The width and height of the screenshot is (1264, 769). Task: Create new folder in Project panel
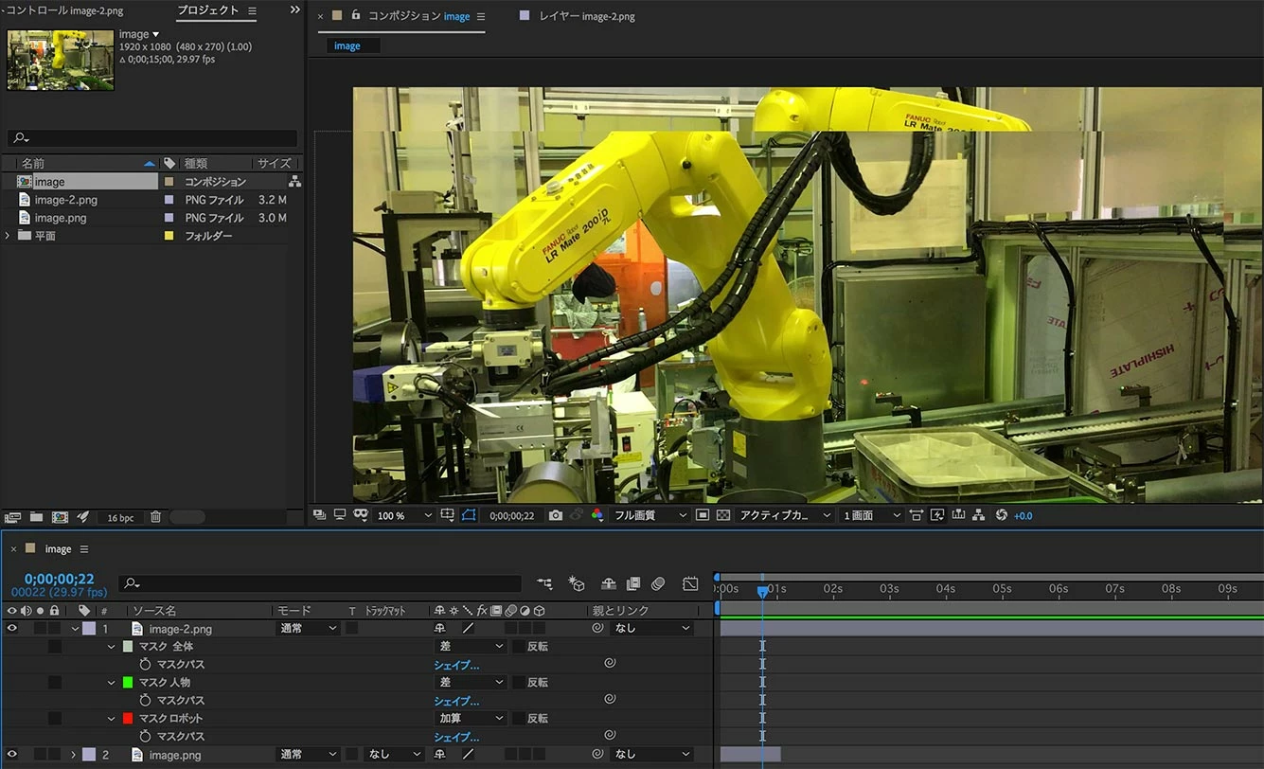[36, 517]
